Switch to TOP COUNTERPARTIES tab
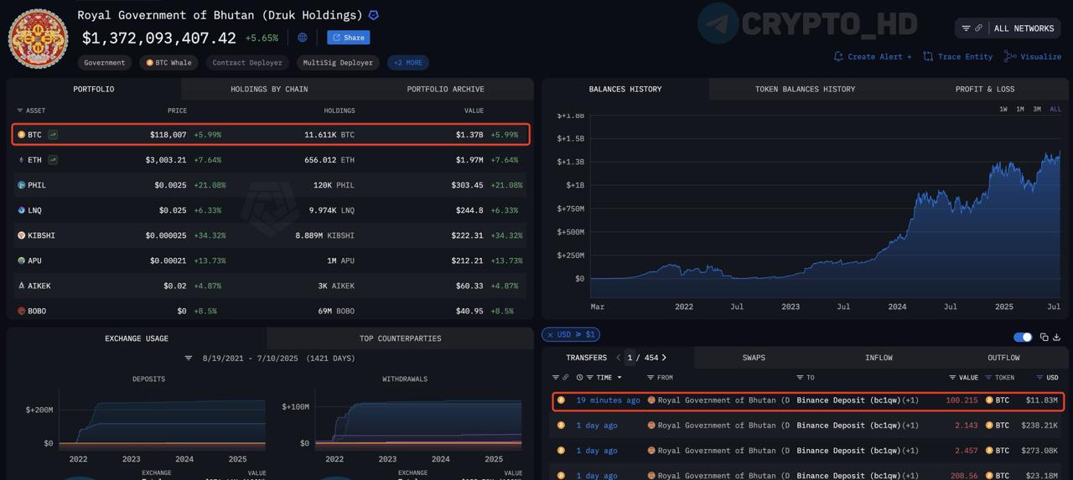Viewport: 1073px width, 480px height. pyautogui.click(x=400, y=338)
